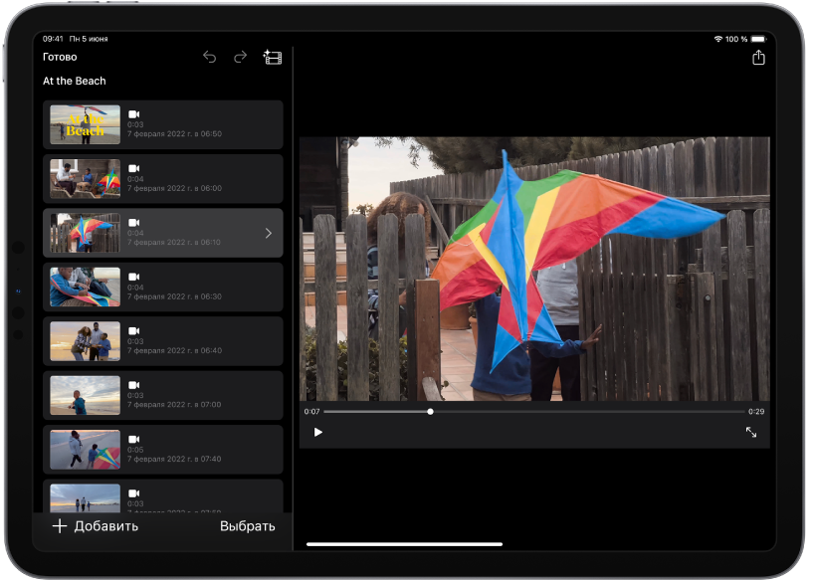813x582 pixels.
Task: Click the text 7 февраля 2022 г. в 06:00
Action: point(175,188)
